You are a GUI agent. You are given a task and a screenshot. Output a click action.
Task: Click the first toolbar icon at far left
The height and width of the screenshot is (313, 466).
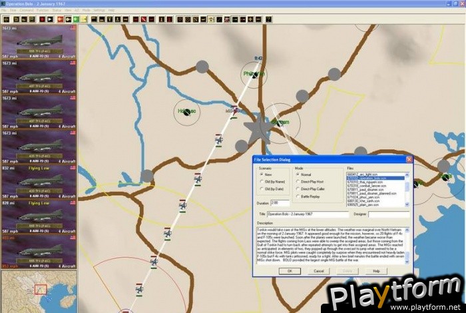pyautogui.click(x=6, y=19)
